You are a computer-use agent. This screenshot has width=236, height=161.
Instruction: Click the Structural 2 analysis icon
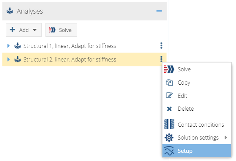coord(17,60)
